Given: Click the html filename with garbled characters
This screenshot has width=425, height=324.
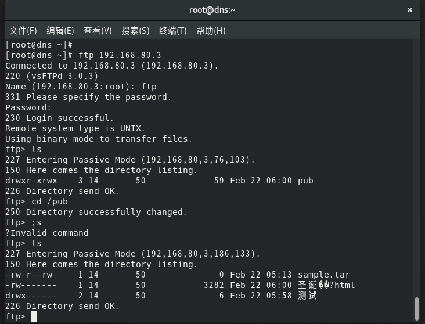Looking at the screenshot, I should [x=326, y=285].
